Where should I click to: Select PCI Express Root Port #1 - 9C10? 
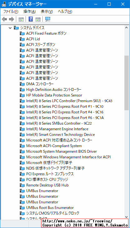click(x=65, y=107)
